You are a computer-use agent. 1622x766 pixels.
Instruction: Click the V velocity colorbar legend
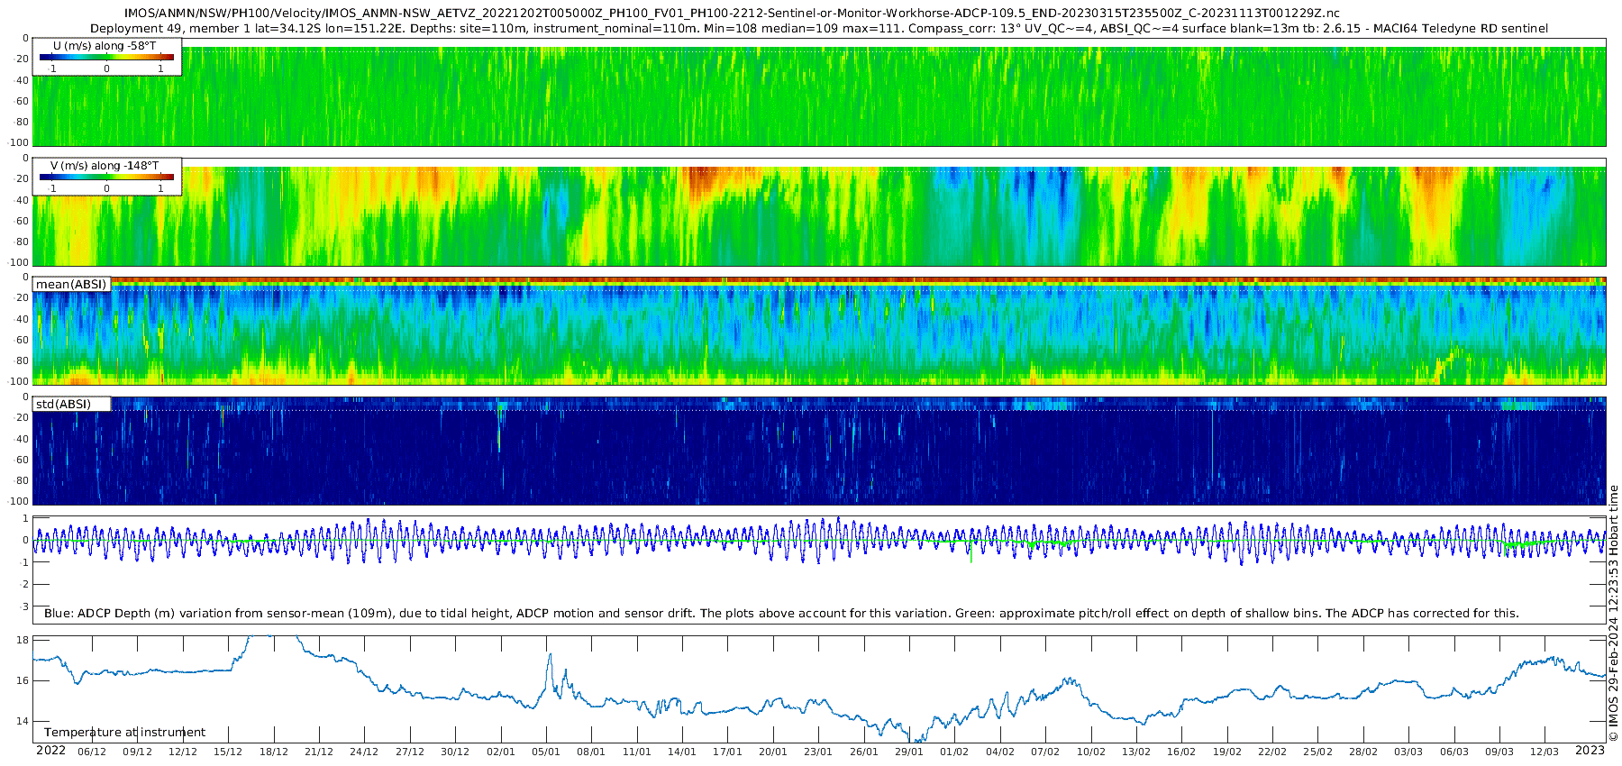pos(106,177)
